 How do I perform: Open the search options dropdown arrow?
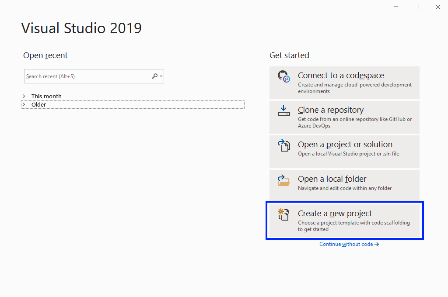click(161, 76)
